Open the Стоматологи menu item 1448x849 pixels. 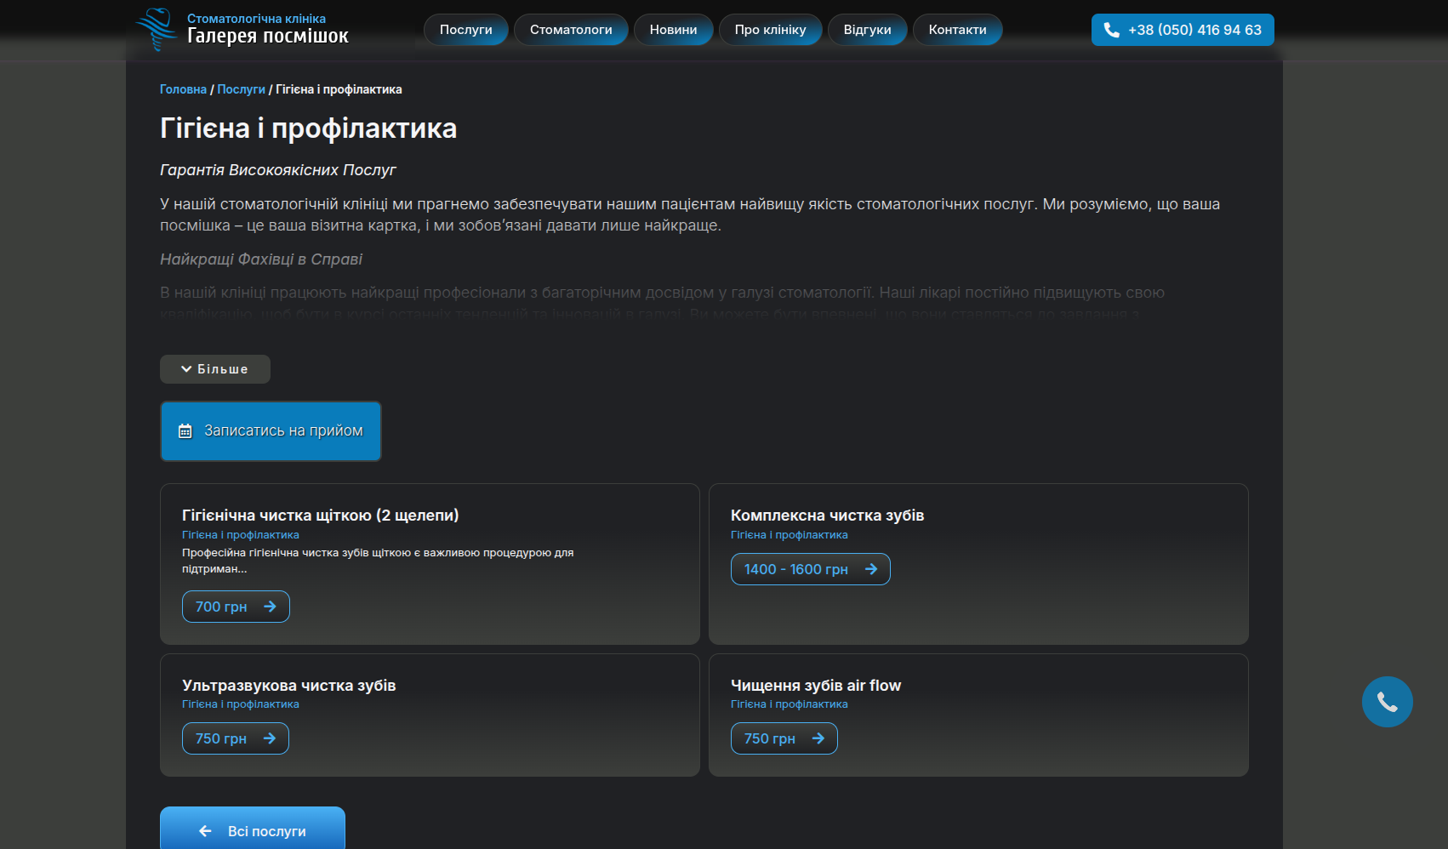(571, 30)
